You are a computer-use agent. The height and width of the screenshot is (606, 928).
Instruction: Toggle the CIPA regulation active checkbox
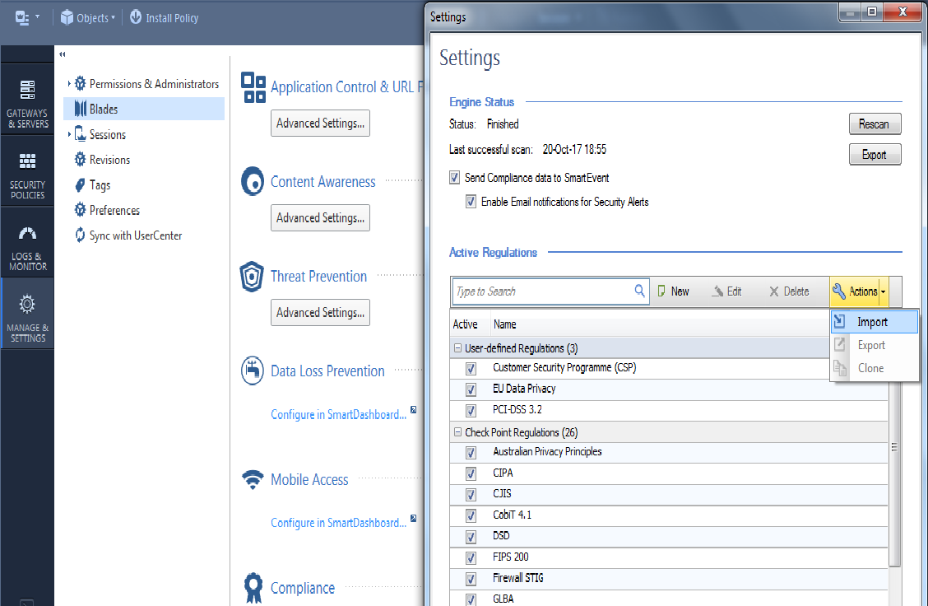(470, 473)
